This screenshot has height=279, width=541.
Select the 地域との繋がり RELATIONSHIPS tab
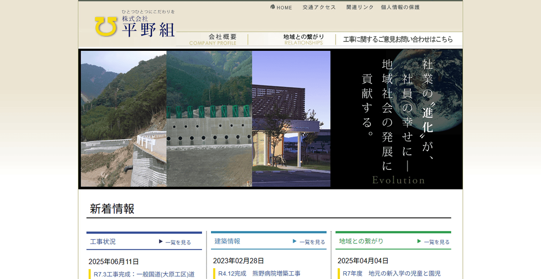click(x=303, y=39)
